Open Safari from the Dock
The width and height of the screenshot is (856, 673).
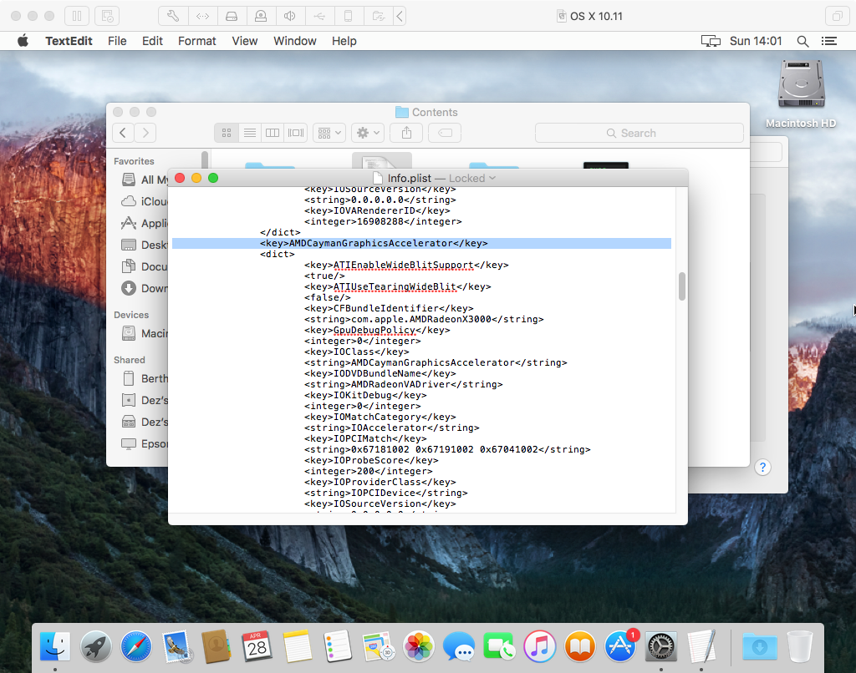(x=136, y=647)
